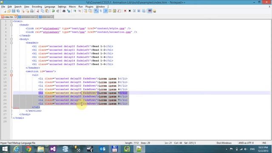Click the Head 1-1 text on line 8
272x153 pixels.
pos(99,46)
